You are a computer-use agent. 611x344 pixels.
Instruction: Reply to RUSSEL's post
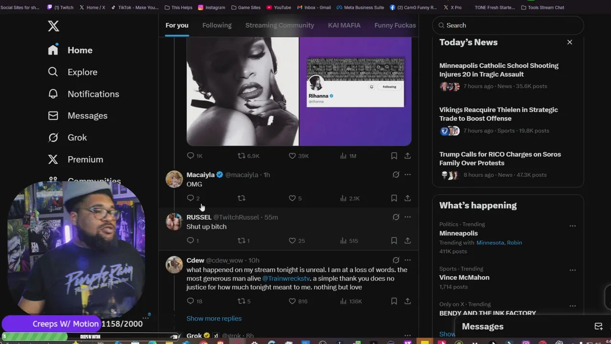[x=193, y=241]
